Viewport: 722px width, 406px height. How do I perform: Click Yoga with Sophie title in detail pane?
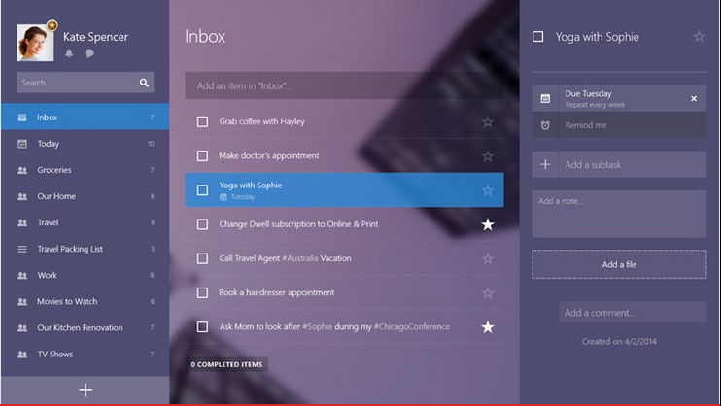[x=597, y=37]
